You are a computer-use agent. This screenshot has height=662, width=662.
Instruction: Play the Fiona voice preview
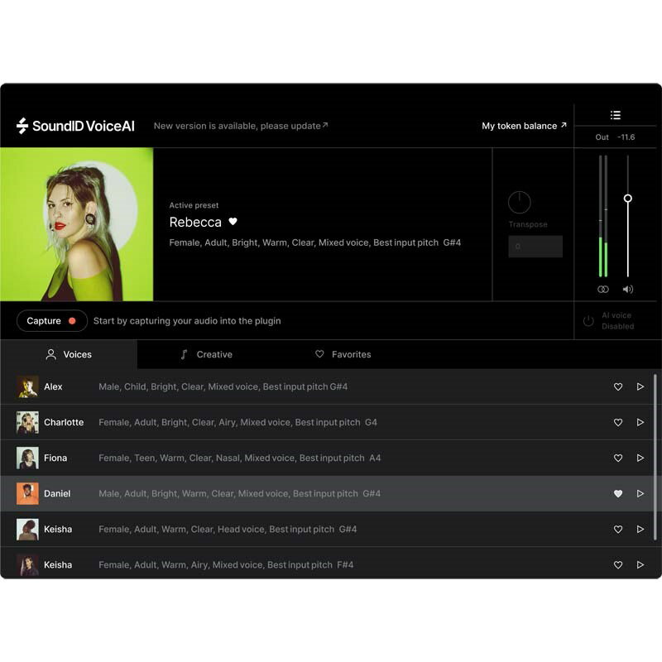pyautogui.click(x=640, y=458)
